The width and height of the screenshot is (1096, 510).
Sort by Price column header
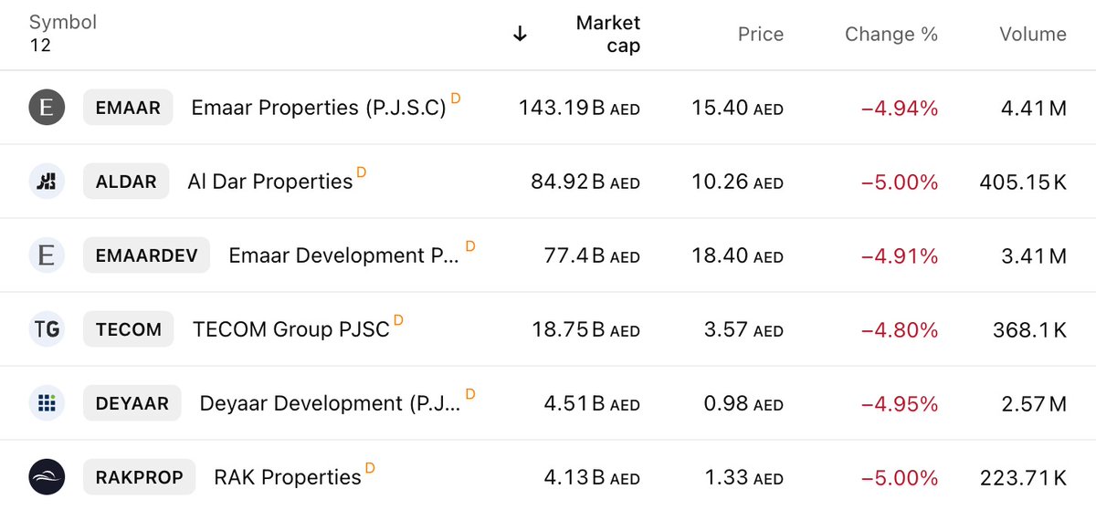pyautogui.click(x=761, y=34)
